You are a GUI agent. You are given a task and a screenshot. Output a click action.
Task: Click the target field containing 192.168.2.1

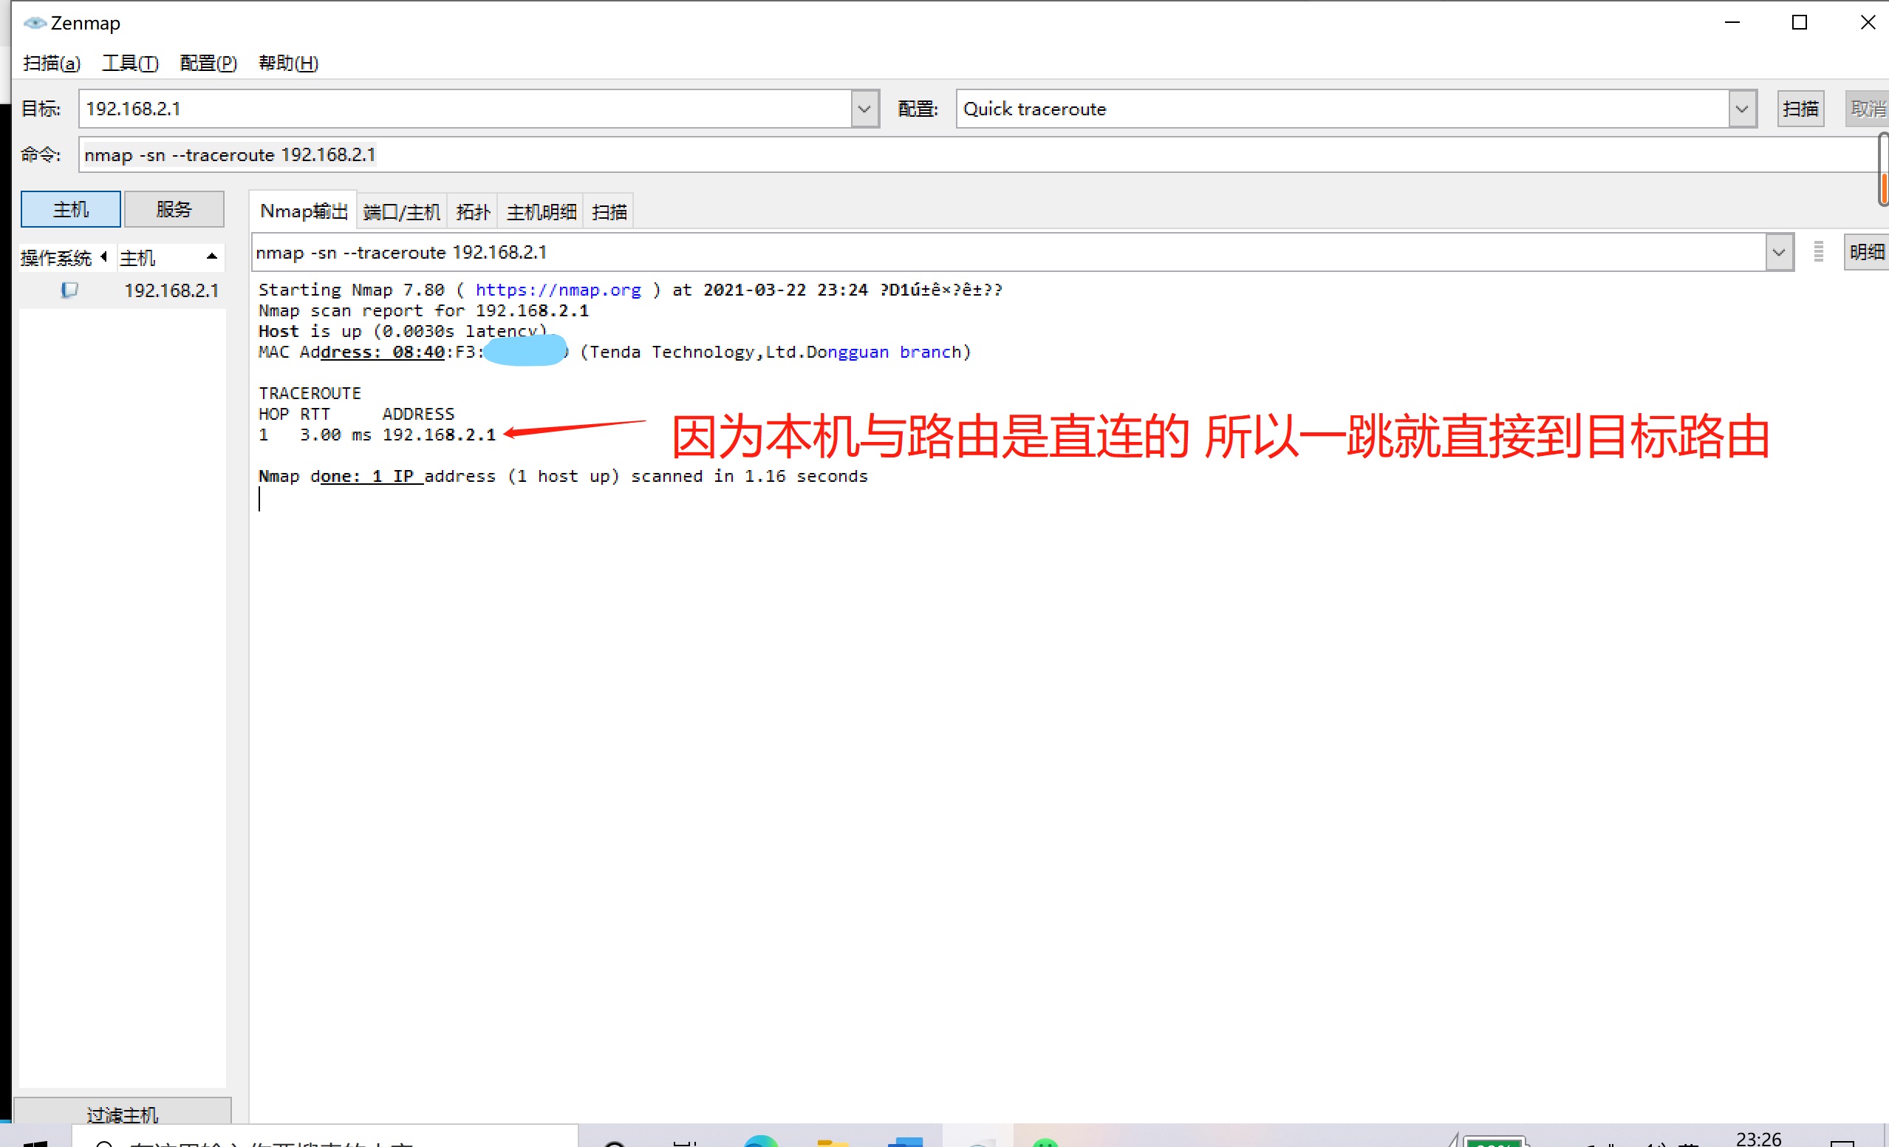pos(465,109)
